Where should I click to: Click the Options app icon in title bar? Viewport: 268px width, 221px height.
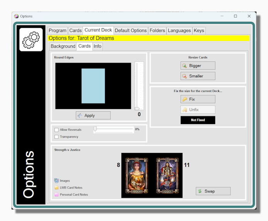16,16
